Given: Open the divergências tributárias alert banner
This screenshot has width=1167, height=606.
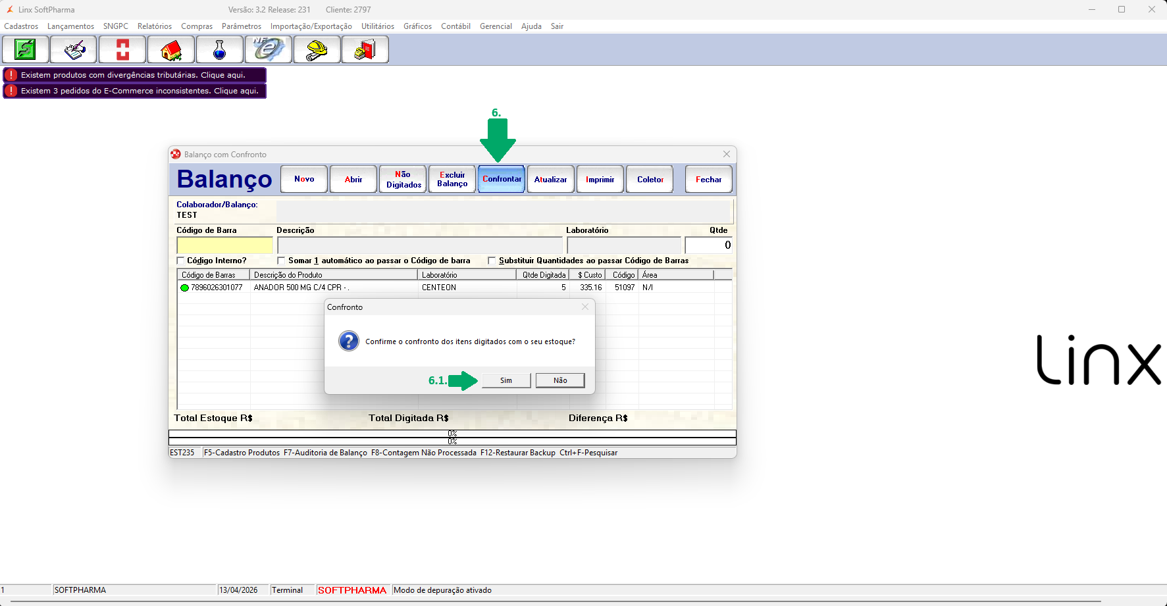Looking at the screenshot, I should pyautogui.click(x=134, y=75).
